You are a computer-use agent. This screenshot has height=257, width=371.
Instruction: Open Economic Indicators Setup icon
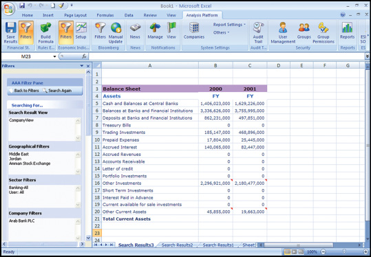[x=81, y=31]
